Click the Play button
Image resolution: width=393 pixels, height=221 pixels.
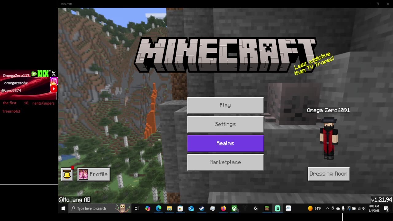[225, 105]
